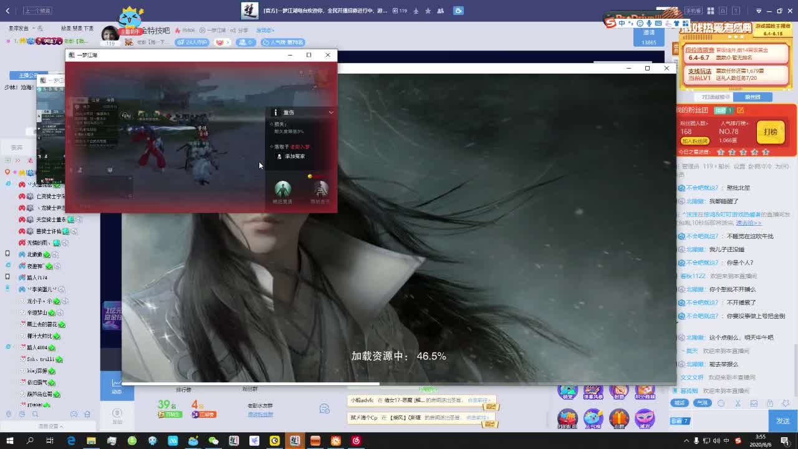
Task: Toggle the 气泡 chat option
Action: coord(702,403)
